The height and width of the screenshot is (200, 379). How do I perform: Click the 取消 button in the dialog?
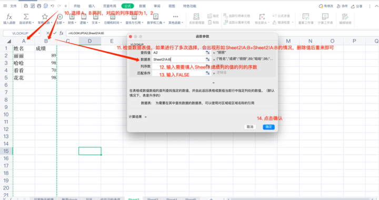point(250,127)
